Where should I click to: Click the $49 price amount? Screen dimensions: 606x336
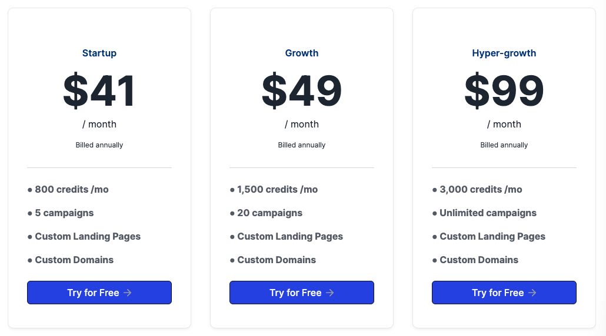[x=302, y=91]
